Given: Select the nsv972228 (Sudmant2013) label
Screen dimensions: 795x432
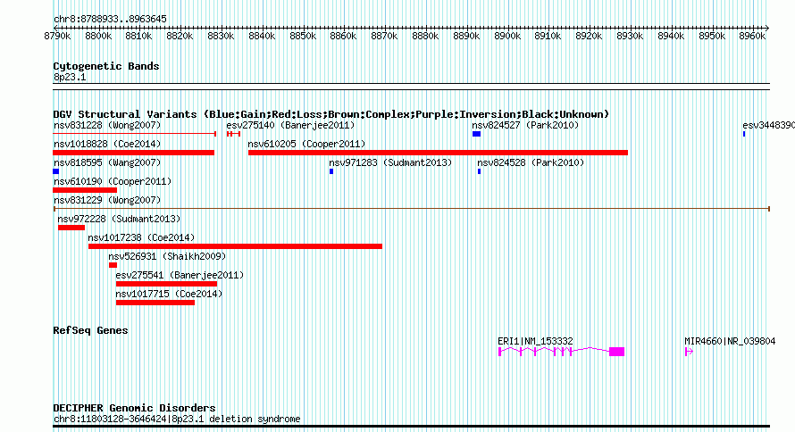Looking at the screenshot, I should (x=119, y=219).
